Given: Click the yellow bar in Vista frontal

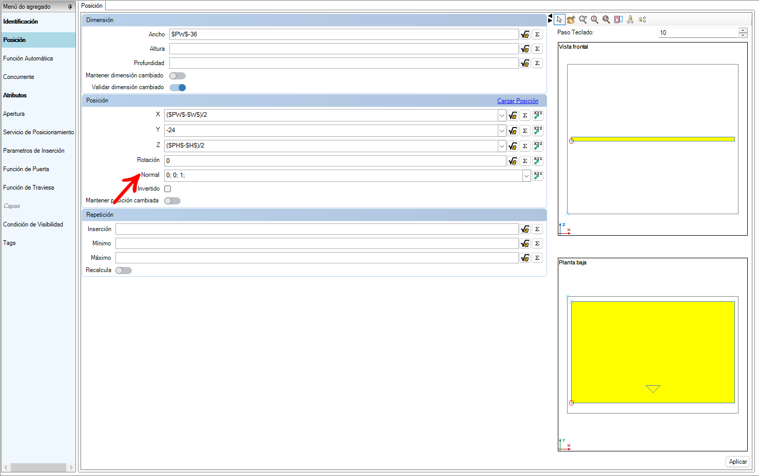Looking at the screenshot, I should click(x=653, y=139).
